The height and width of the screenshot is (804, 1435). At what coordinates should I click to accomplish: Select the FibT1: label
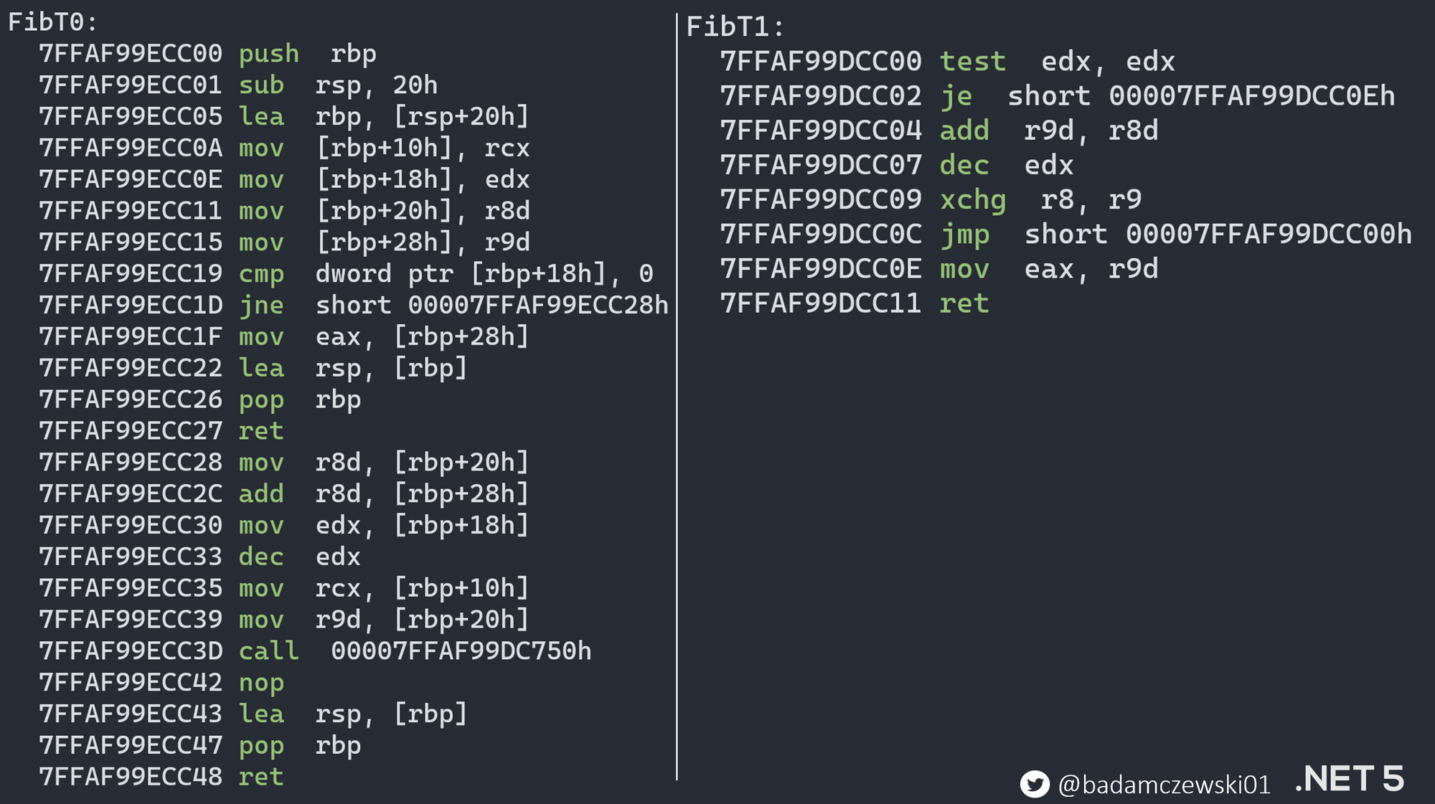735,27
